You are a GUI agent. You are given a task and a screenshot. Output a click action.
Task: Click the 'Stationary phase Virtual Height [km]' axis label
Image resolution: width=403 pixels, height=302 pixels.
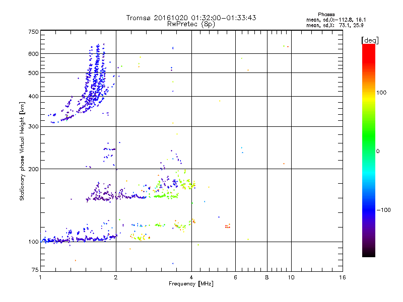[22, 151]
